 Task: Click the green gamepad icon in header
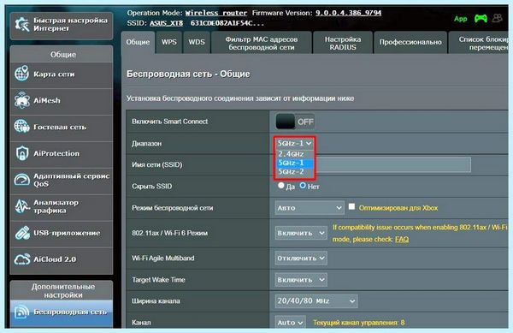point(481,18)
